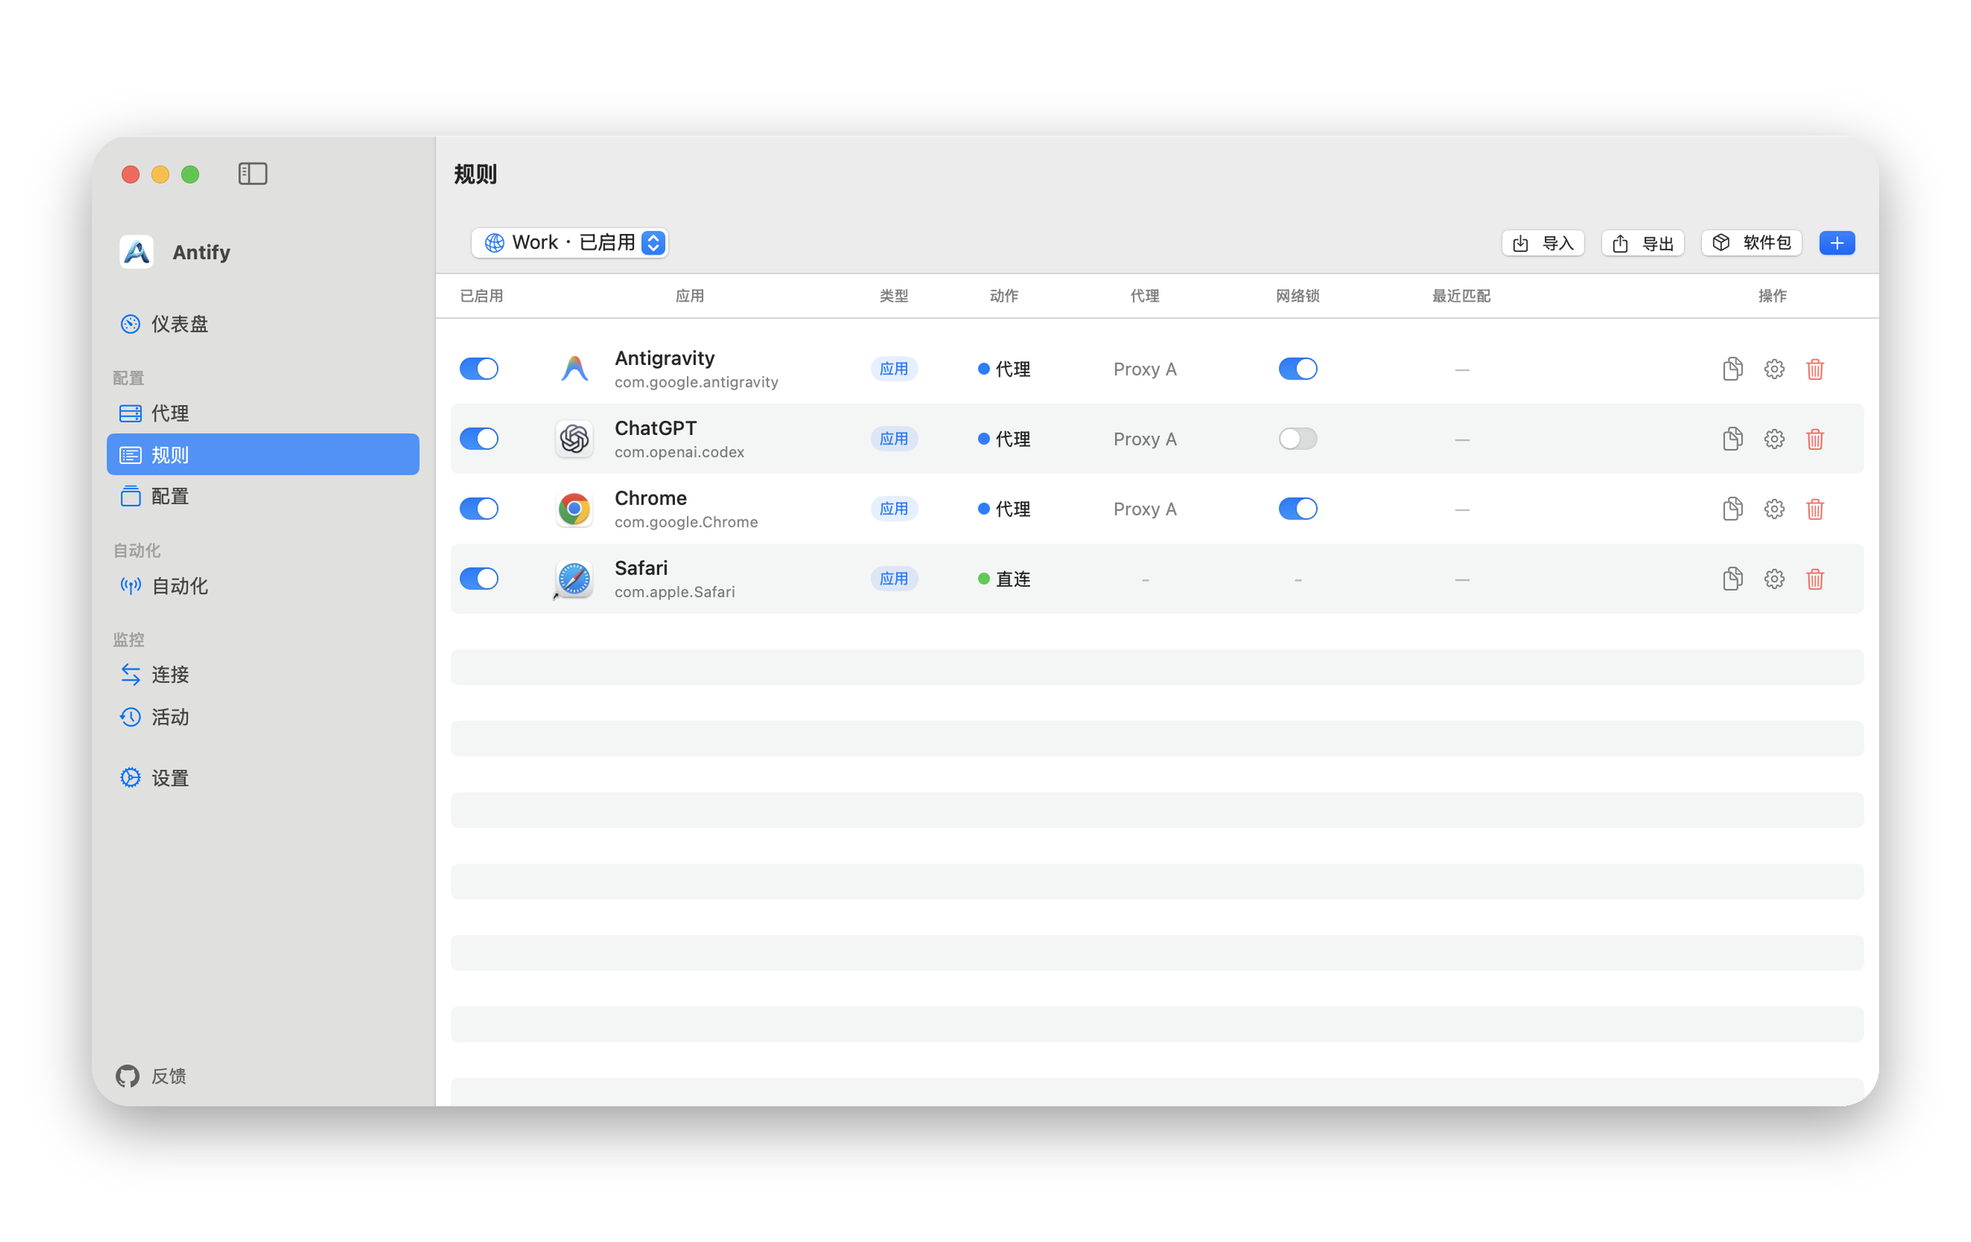Open 仪表盘 dashboard in sidebar
Image resolution: width=1971 pixels, height=1242 pixels.
(x=263, y=324)
